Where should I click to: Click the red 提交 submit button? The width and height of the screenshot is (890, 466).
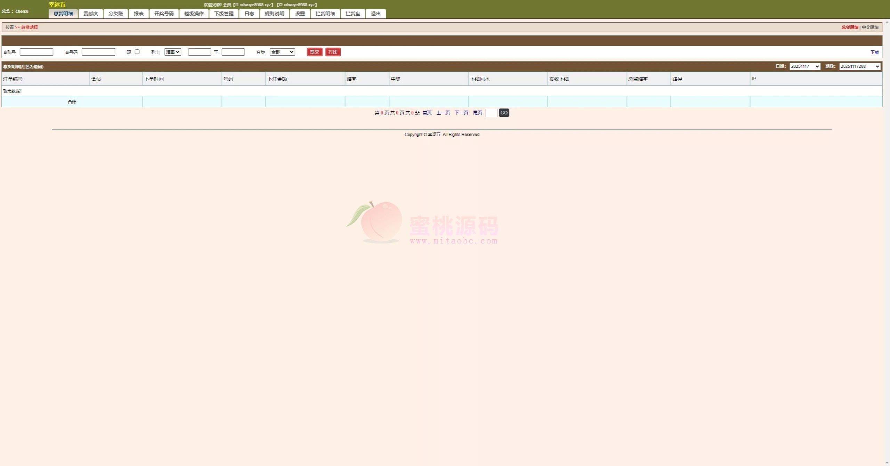(x=314, y=52)
